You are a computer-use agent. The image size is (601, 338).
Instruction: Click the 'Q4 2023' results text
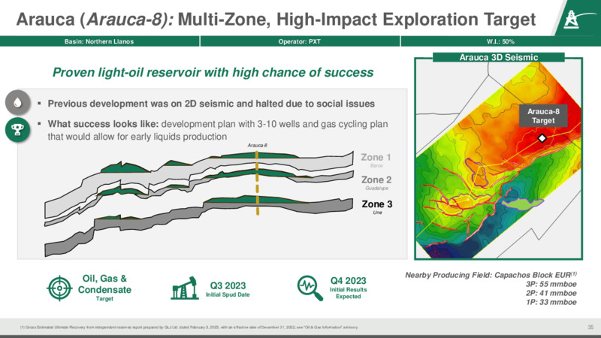pyautogui.click(x=348, y=280)
